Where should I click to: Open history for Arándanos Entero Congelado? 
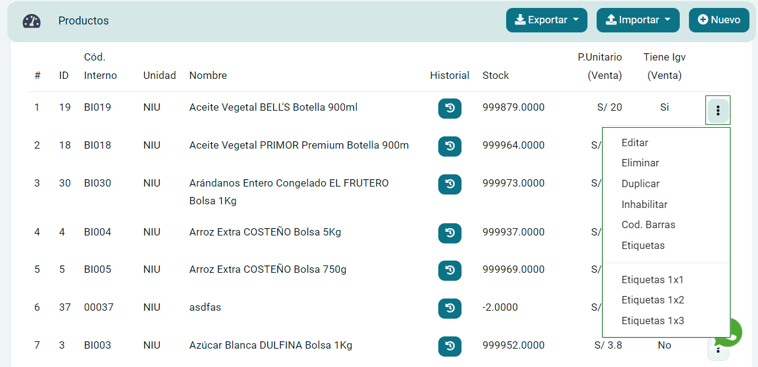click(x=449, y=184)
